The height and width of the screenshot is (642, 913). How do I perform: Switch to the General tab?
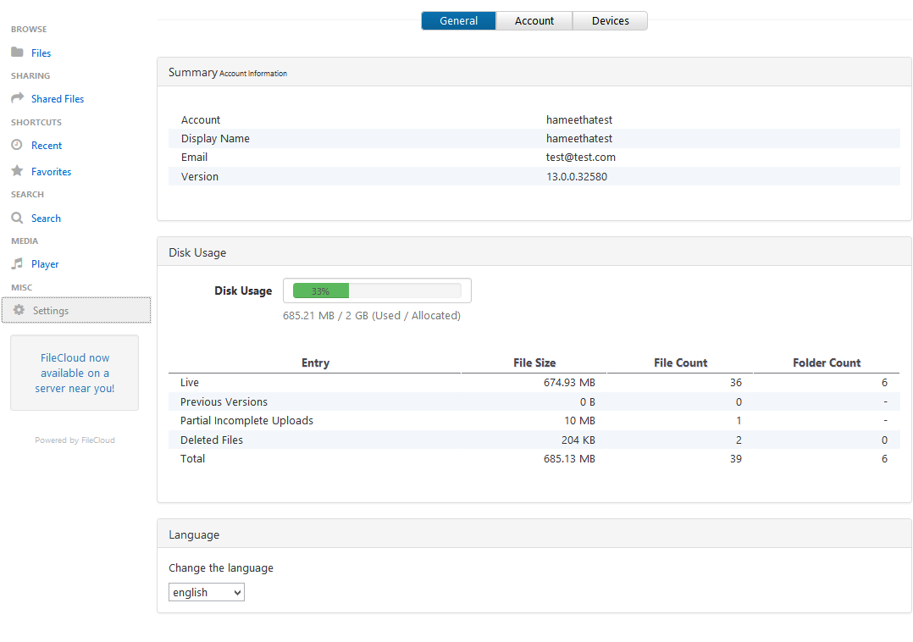click(x=458, y=21)
